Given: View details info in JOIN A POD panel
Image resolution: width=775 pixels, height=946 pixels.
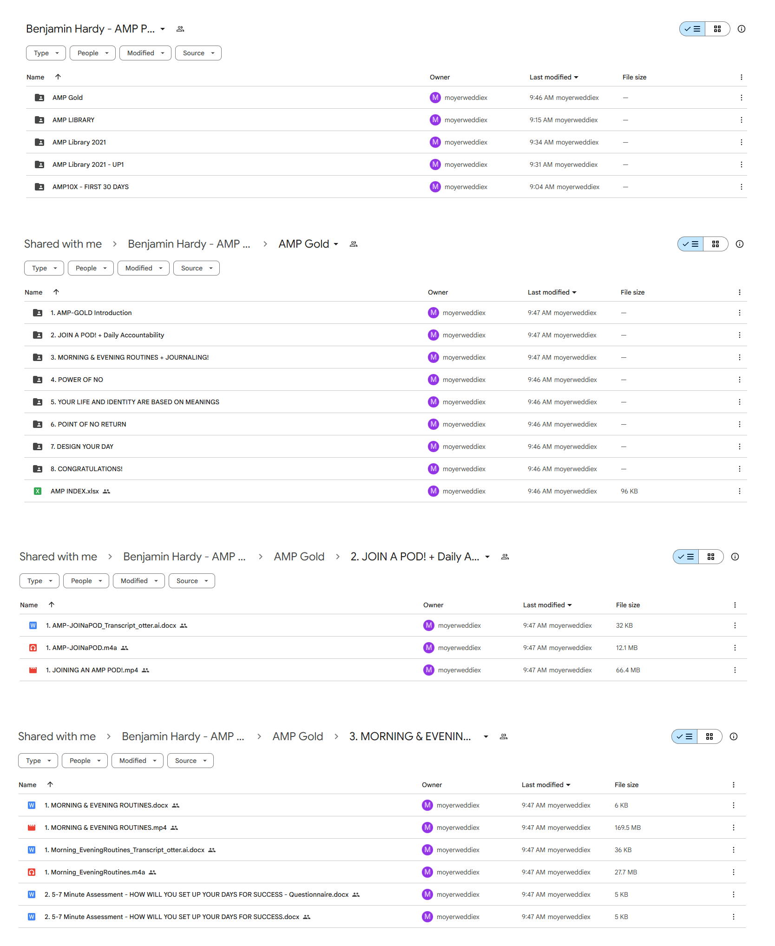Looking at the screenshot, I should tap(735, 557).
